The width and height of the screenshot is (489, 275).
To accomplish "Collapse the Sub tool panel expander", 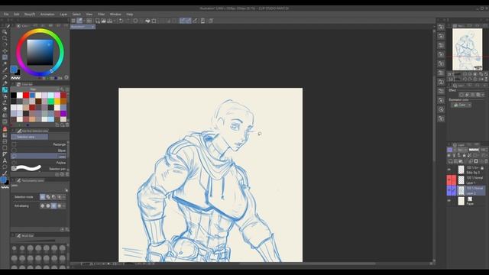I will point(13,131).
